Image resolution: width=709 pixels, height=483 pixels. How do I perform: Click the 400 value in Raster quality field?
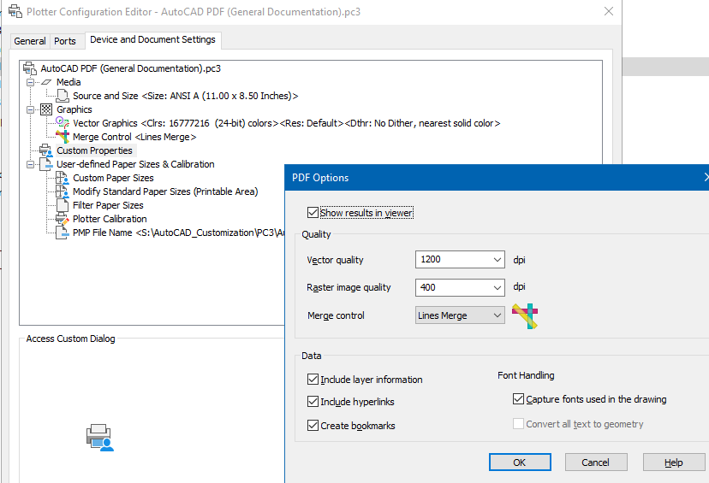coord(428,287)
